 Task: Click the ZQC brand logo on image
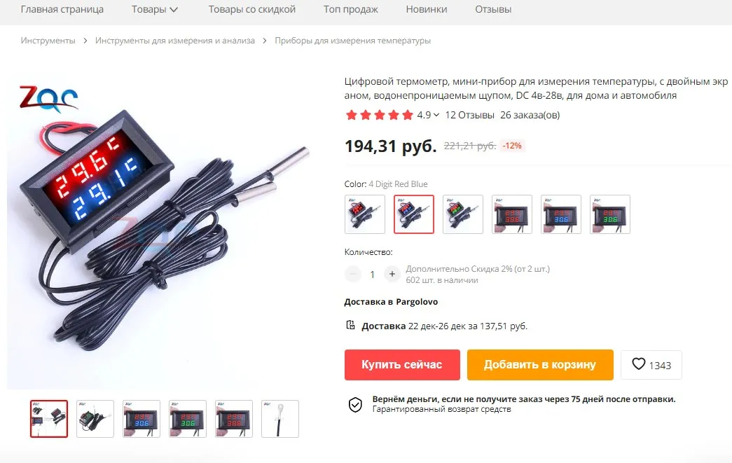tap(48, 99)
